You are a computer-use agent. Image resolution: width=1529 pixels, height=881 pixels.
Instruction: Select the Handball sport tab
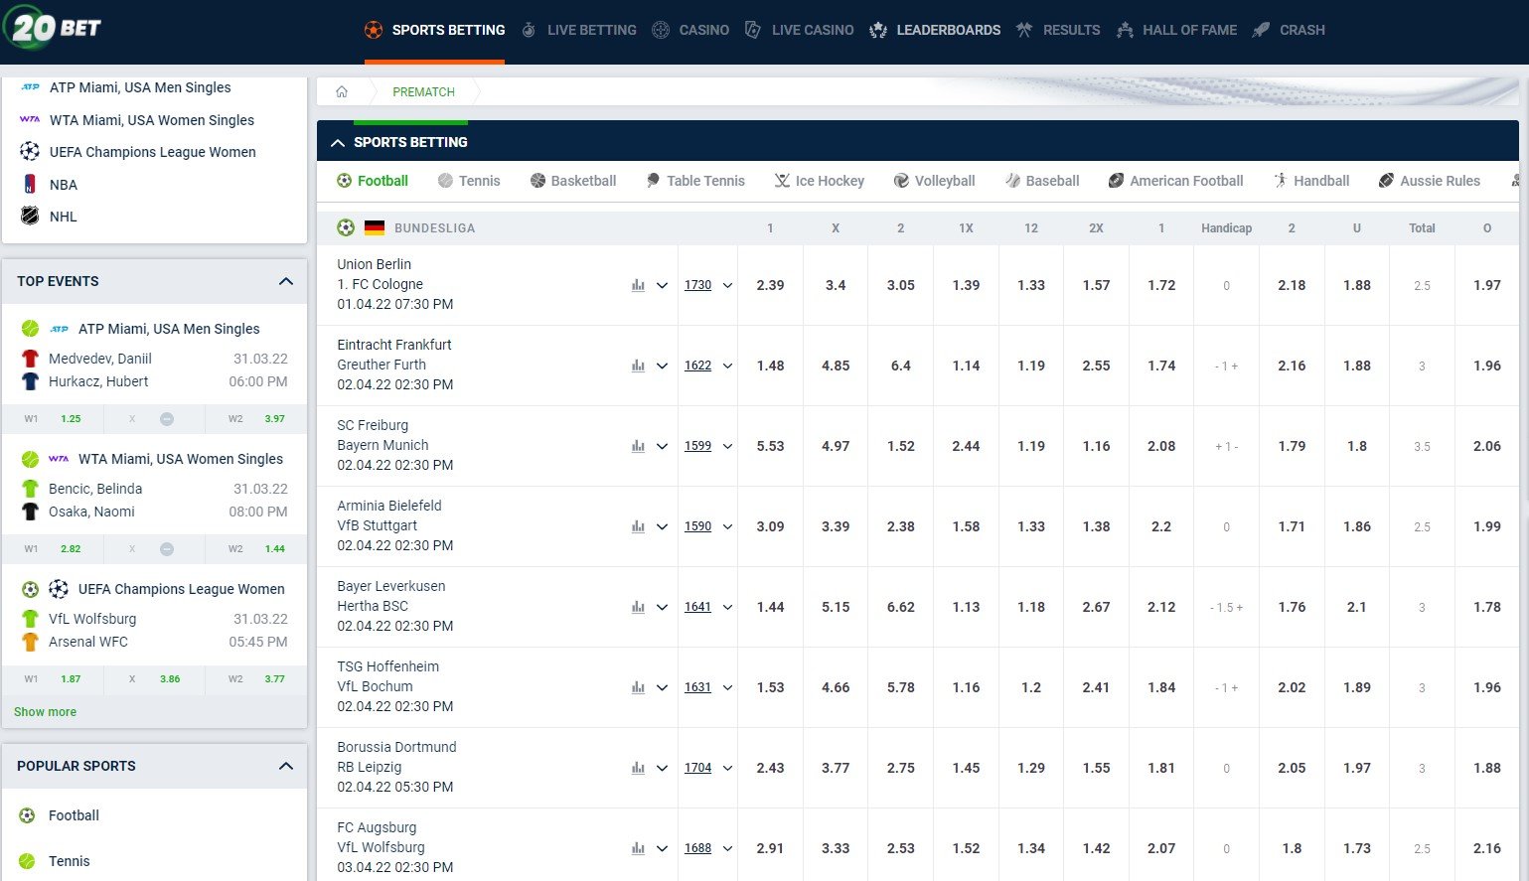coord(1311,181)
